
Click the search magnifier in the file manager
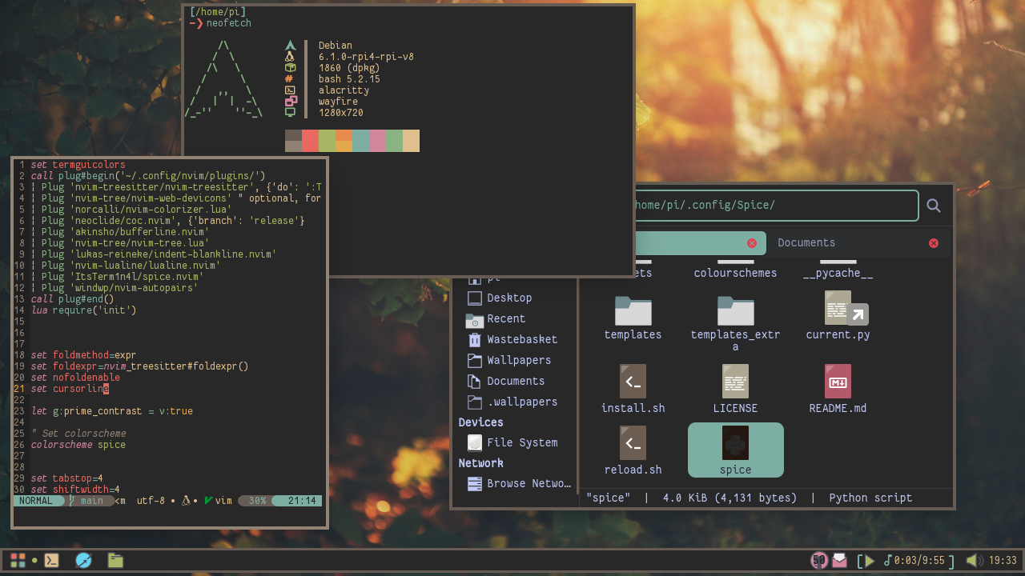(934, 206)
